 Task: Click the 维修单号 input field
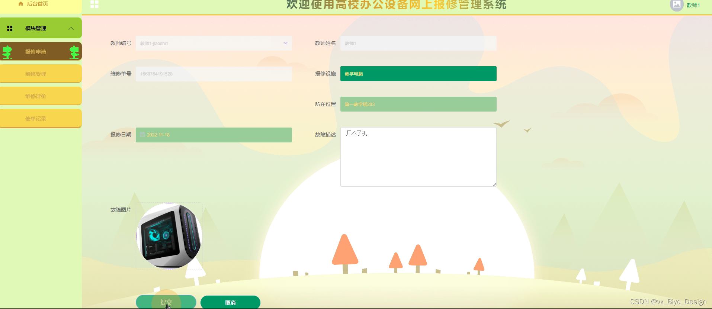click(214, 74)
